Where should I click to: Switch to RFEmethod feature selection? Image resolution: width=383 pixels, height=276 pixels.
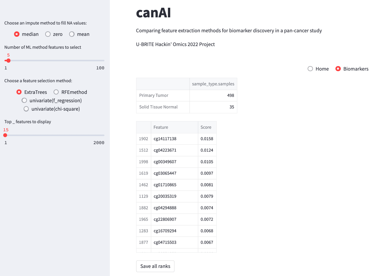(70, 92)
